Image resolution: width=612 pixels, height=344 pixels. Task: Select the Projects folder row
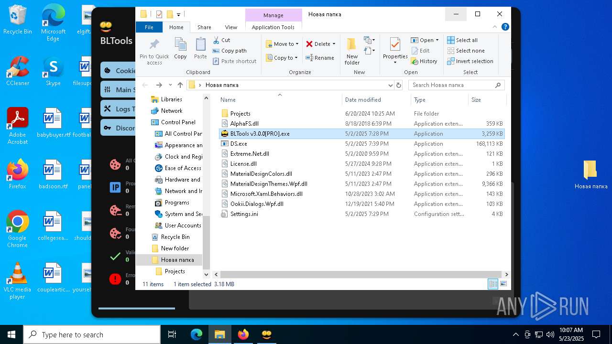point(361,114)
